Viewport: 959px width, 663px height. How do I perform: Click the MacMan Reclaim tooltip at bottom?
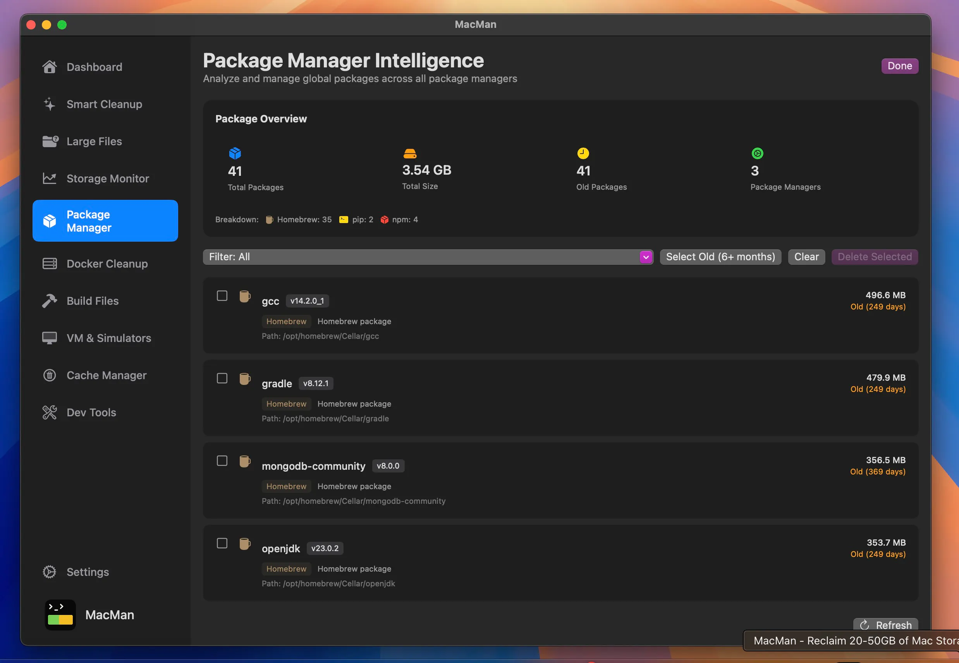pyautogui.click(x=851, y=641)
